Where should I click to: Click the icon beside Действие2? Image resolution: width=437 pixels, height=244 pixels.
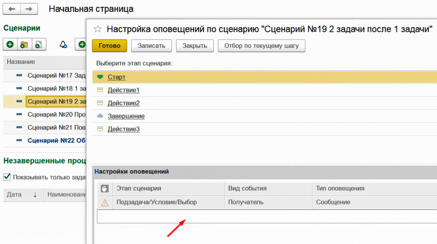pyautogui.click(x=100, y=103)
